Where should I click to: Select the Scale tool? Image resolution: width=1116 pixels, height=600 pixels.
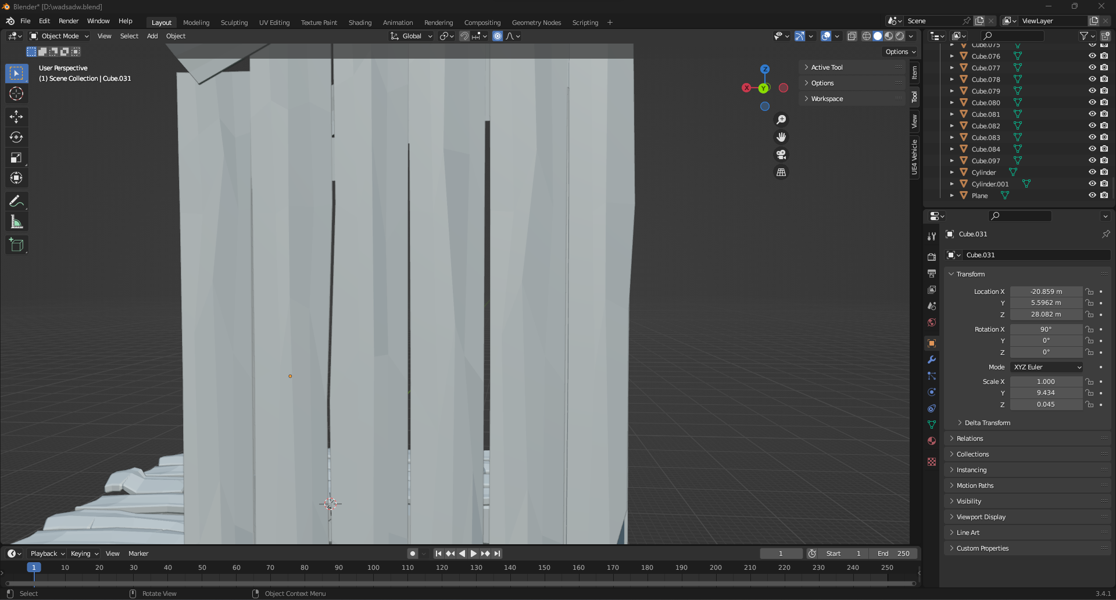click(x=16, y=158)
